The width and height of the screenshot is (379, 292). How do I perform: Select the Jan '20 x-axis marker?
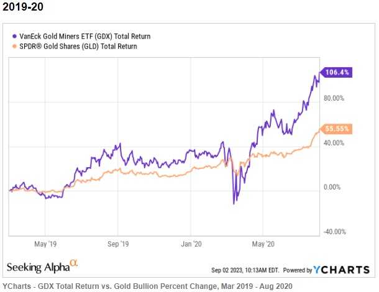pos(191,243)
